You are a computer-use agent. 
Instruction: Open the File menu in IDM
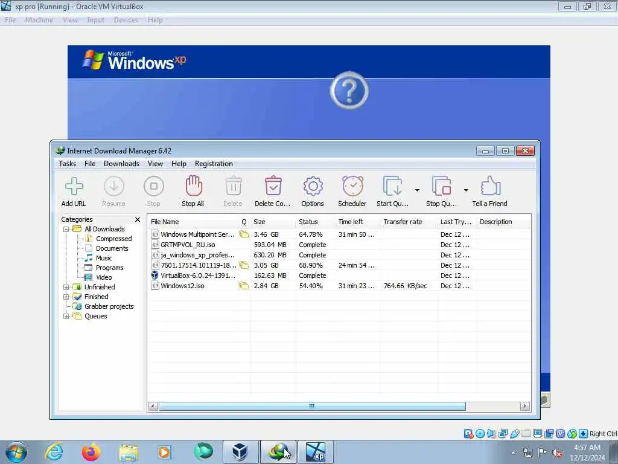pos(90,164)
